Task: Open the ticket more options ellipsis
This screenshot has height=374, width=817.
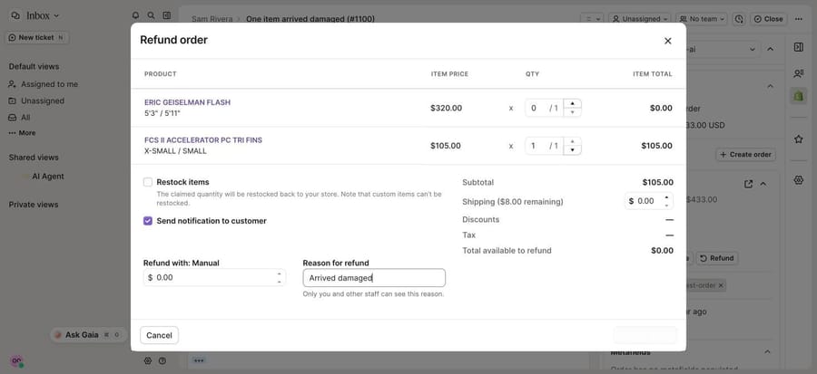Action: (799, 19)
